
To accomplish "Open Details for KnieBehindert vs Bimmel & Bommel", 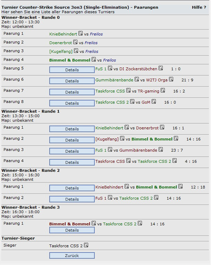I will pos(72,188).
